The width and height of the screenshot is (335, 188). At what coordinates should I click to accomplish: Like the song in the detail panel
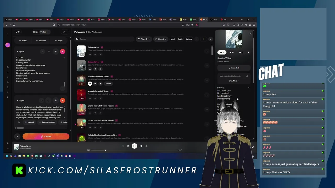click(231, 52)
